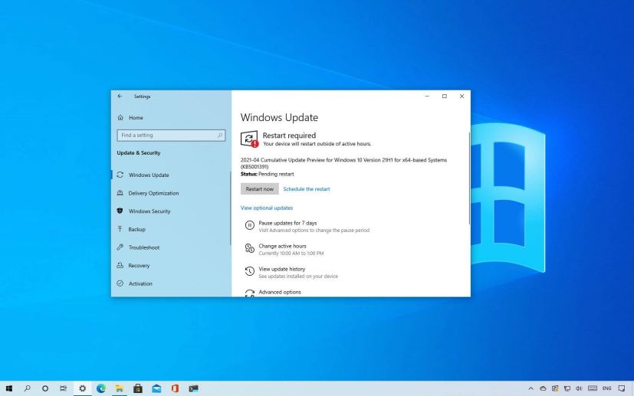This screenshot has width=634, height=396.
Task: Click the Delivery Optimization sidebar icon
Action: click(x=120, y=193)
